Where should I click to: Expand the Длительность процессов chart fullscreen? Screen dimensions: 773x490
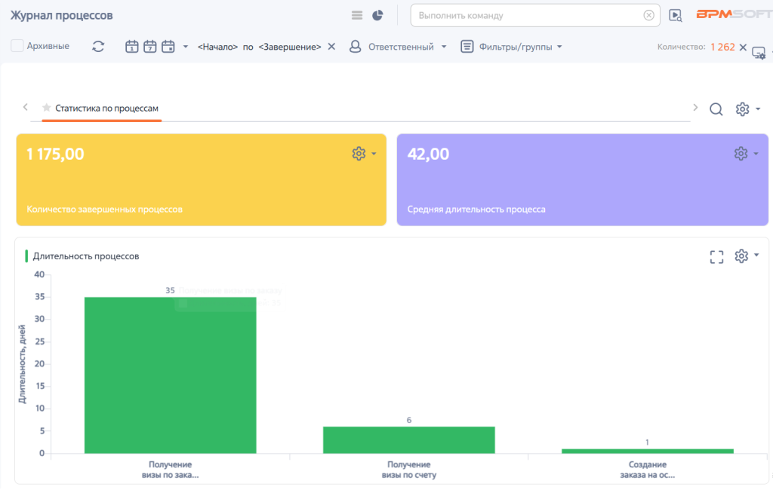click(717, 256)
